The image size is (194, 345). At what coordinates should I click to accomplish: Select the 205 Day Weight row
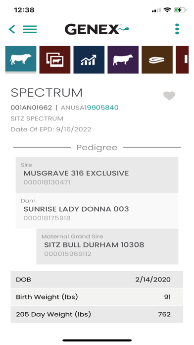coord(97,314)
